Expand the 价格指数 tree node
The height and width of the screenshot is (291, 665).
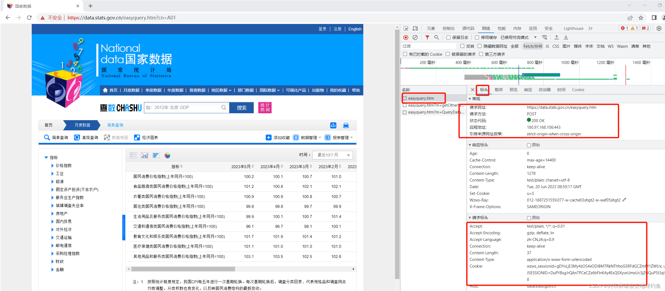tap(53, 165)
